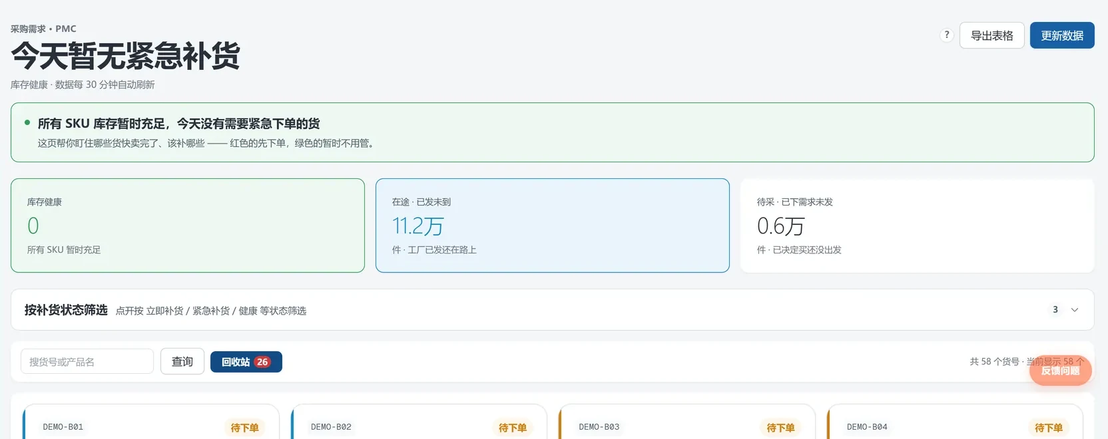Image resolution: width=1108 pixels, height=439 pixels.
Task: Click the 查询 search button
Action: (x=182, y=361)
